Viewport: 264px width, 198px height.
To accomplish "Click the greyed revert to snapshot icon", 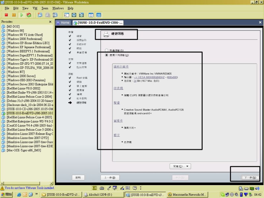I will click(48, 15).
